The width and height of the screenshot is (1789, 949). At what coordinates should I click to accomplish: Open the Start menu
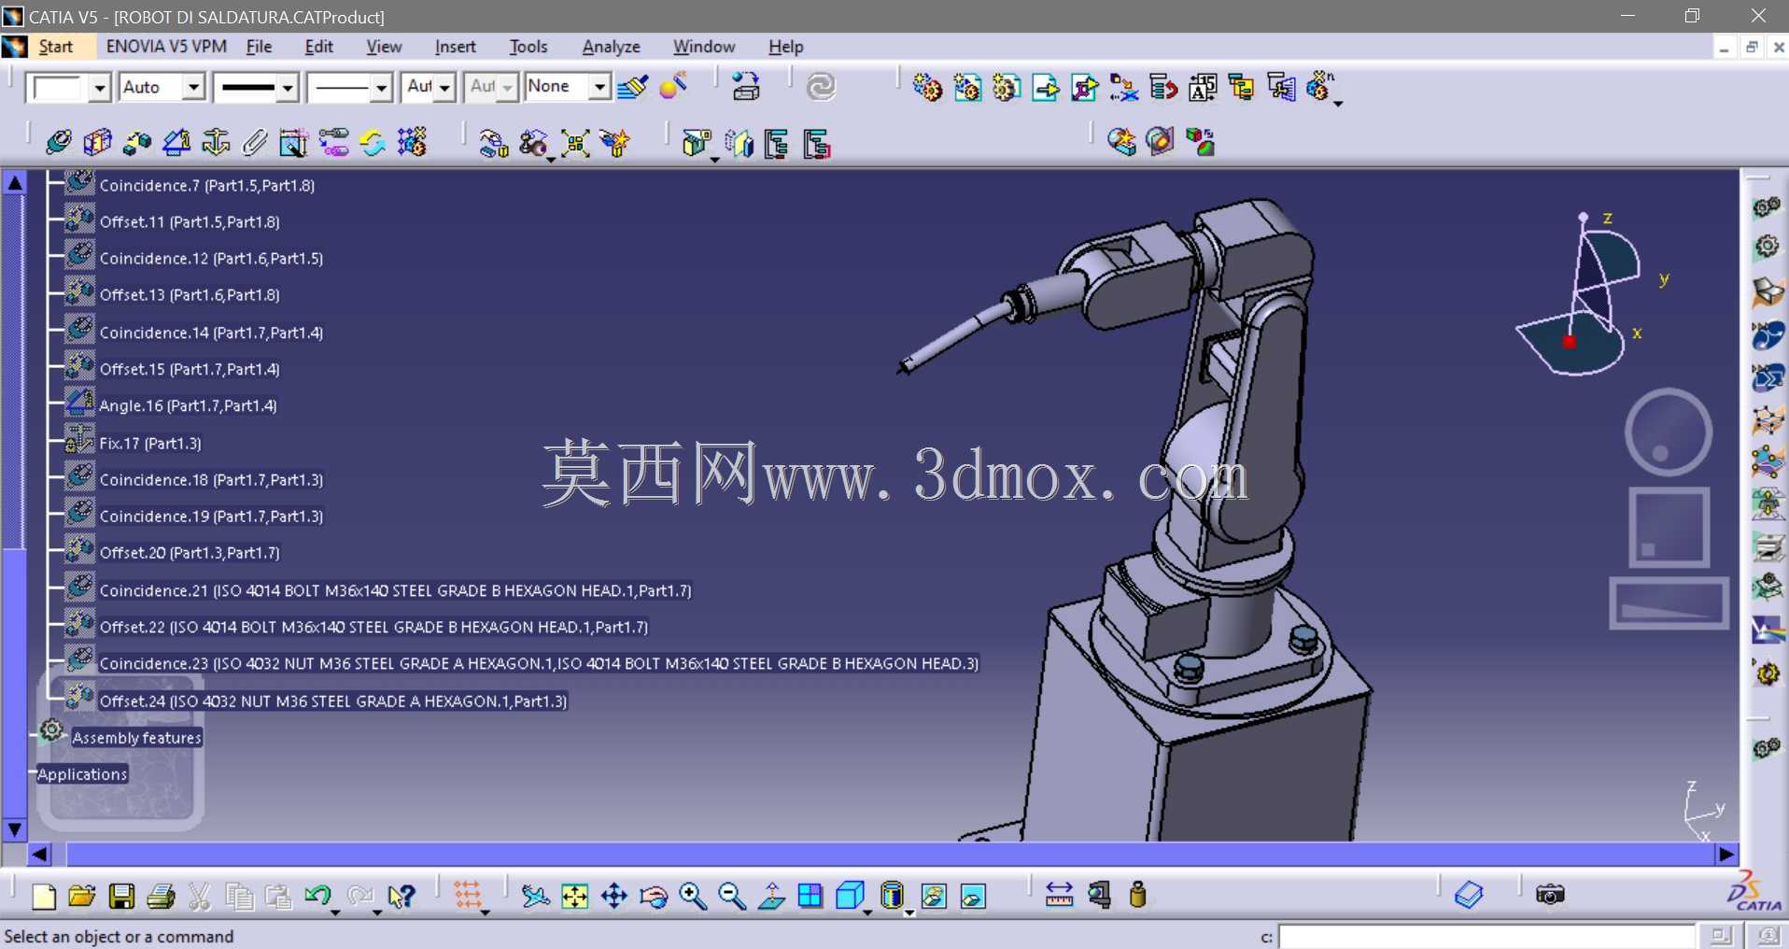(55, 47)
